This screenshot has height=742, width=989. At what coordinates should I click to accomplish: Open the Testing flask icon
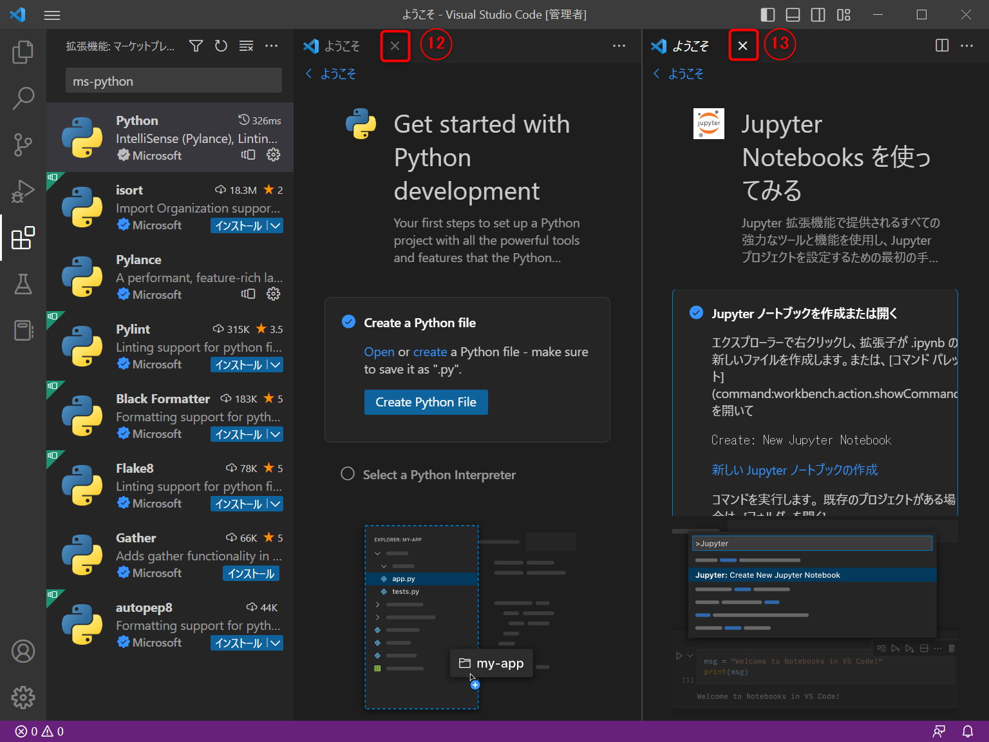[x=23, y=284]
